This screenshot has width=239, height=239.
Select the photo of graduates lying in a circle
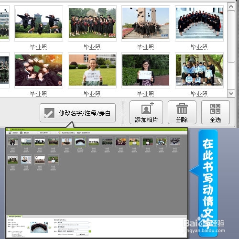click(x=39, y=70)
